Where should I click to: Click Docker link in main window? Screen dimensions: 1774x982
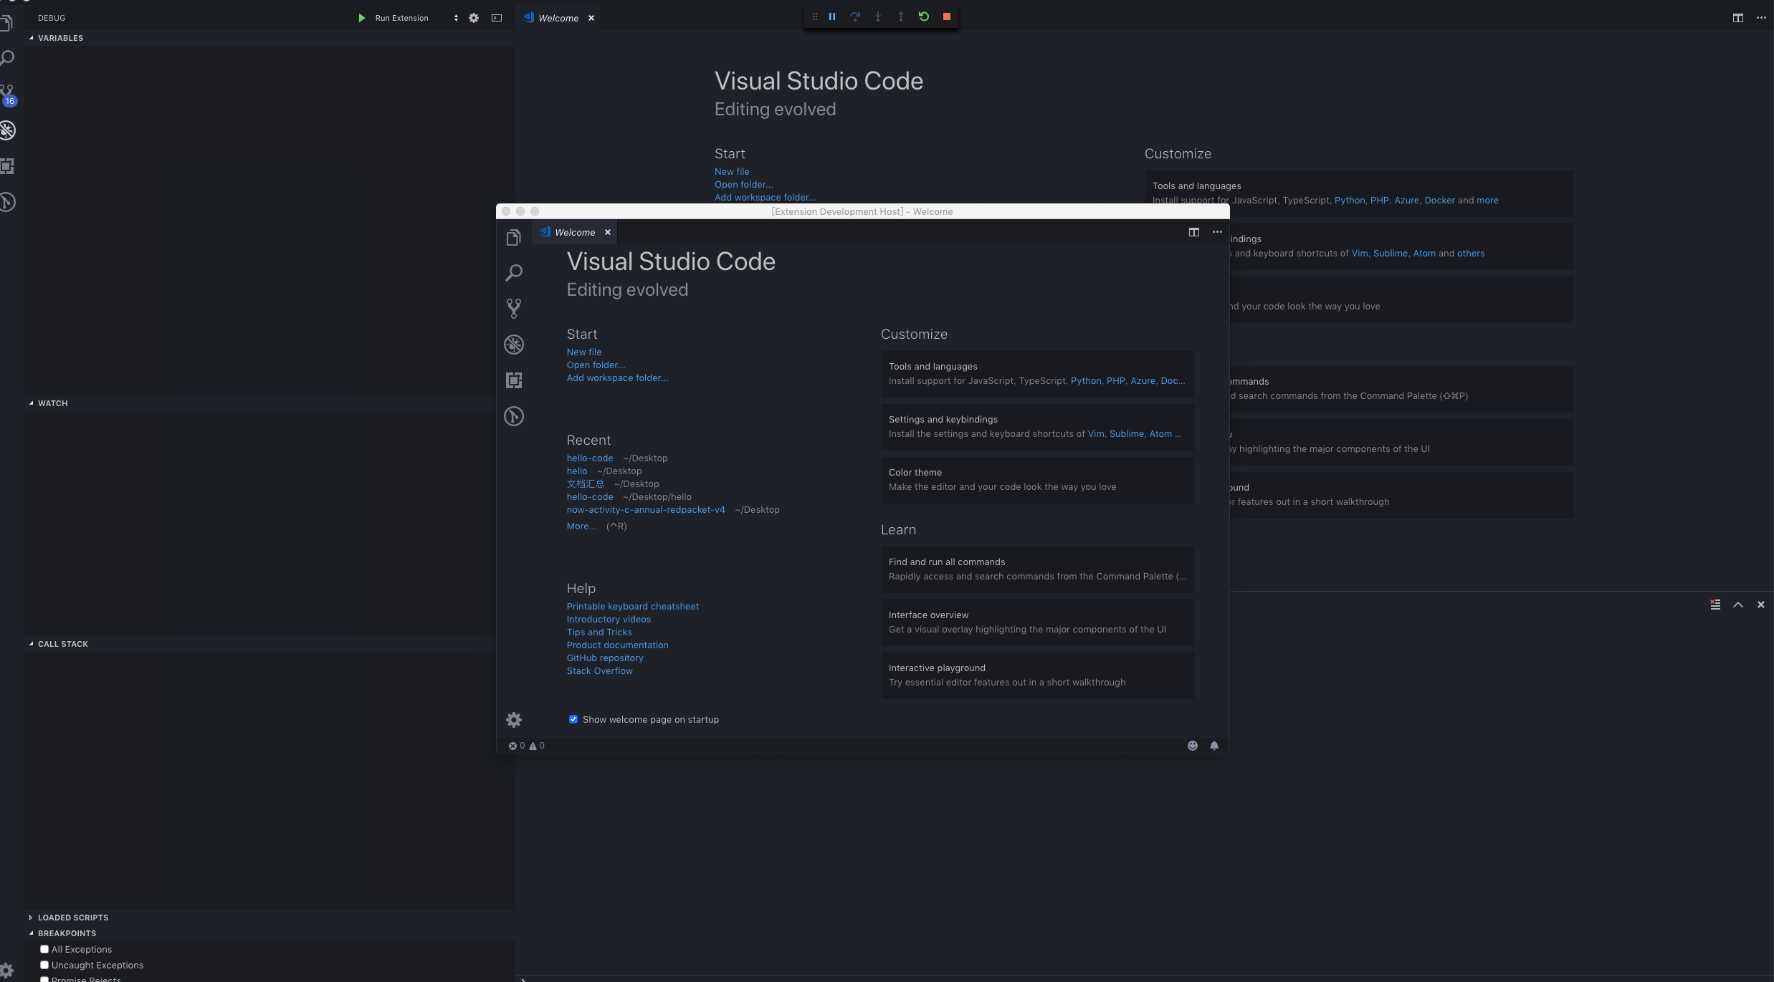pos(1439,200)
